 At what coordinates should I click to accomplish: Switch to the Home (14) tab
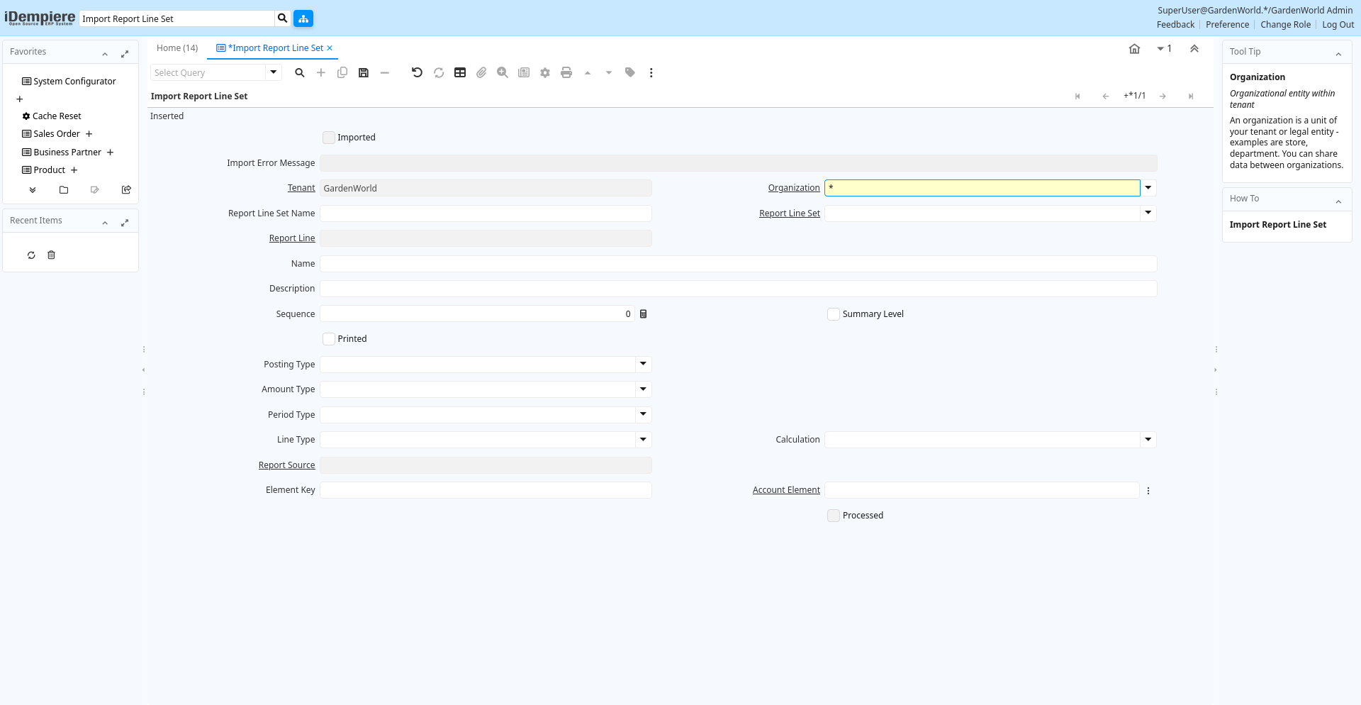pos(177,48)
